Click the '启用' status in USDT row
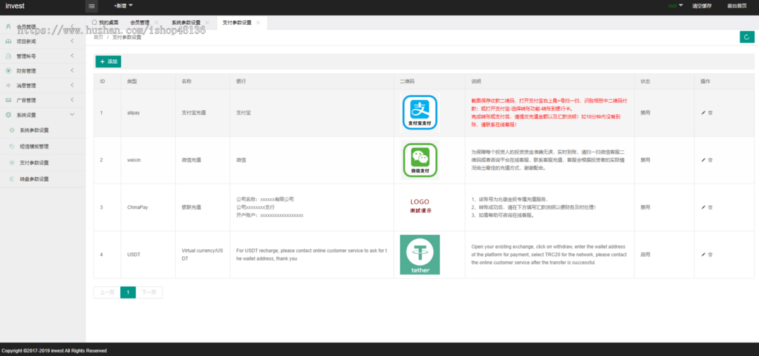759x356 pixels. (x=645, y=254)
